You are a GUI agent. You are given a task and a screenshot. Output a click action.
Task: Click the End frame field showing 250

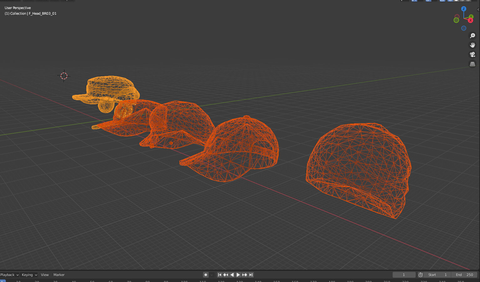464,275
